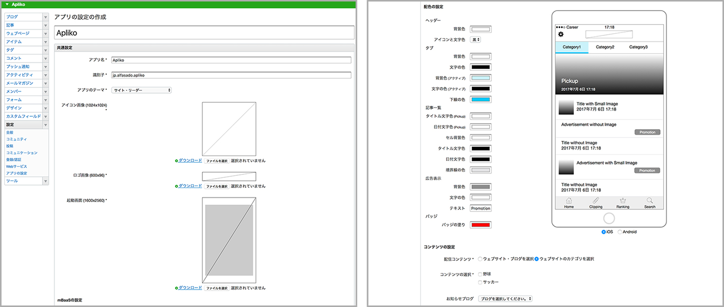Open the アプリのテーマ dropdown

point(141,90)
